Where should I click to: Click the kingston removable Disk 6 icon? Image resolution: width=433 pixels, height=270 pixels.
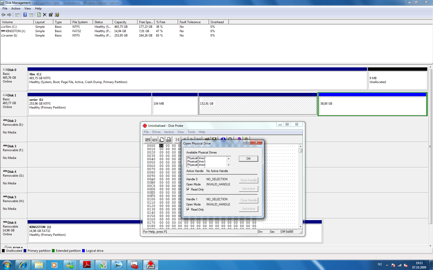(5, 222)
